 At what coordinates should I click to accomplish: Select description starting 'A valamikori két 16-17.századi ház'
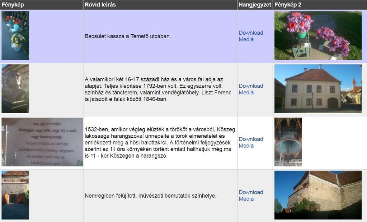pos(158,89)
